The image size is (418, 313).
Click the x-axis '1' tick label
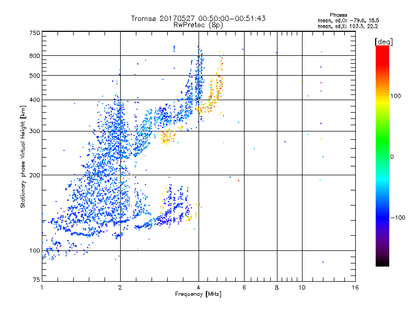pos(42,287)
